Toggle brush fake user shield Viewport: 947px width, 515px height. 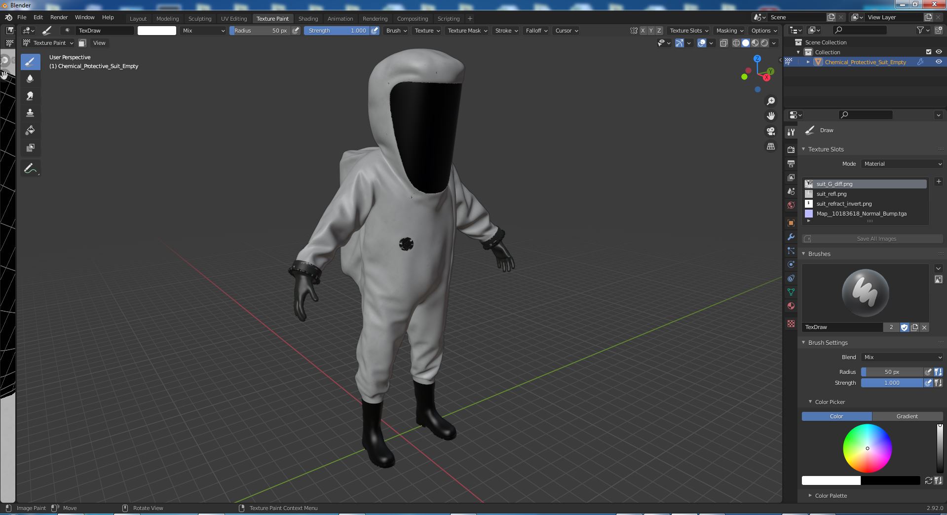(904, 327)
